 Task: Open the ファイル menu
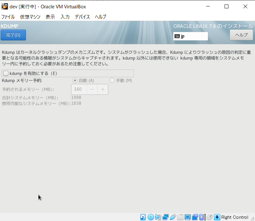tap(8, 17)
